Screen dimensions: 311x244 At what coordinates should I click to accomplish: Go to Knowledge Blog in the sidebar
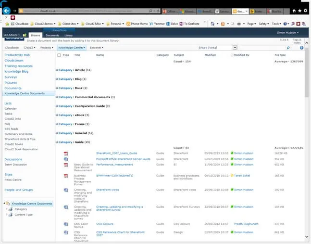16,71
